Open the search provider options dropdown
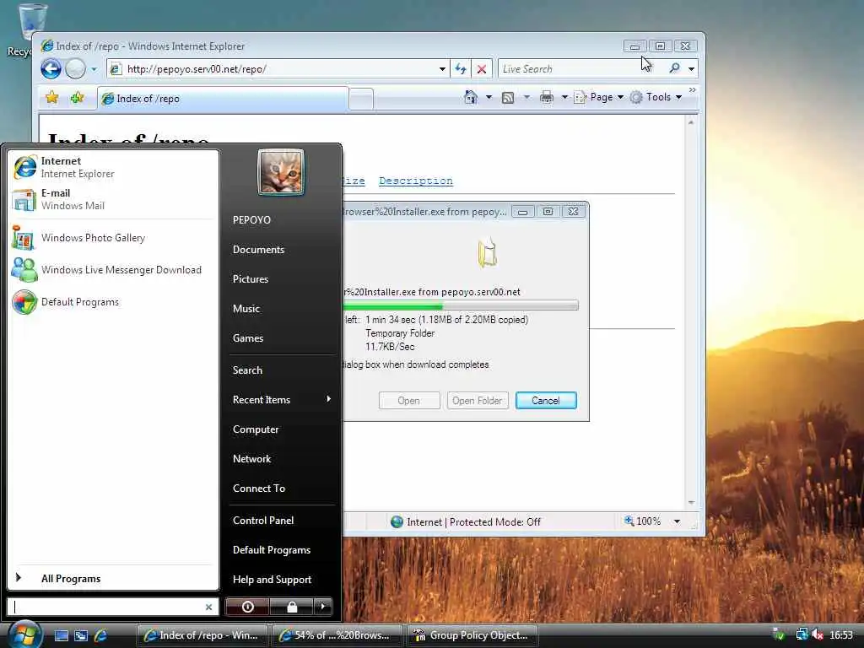Viewport: 864px width, 648px height. pyautogui.click(x=691, y=69)
